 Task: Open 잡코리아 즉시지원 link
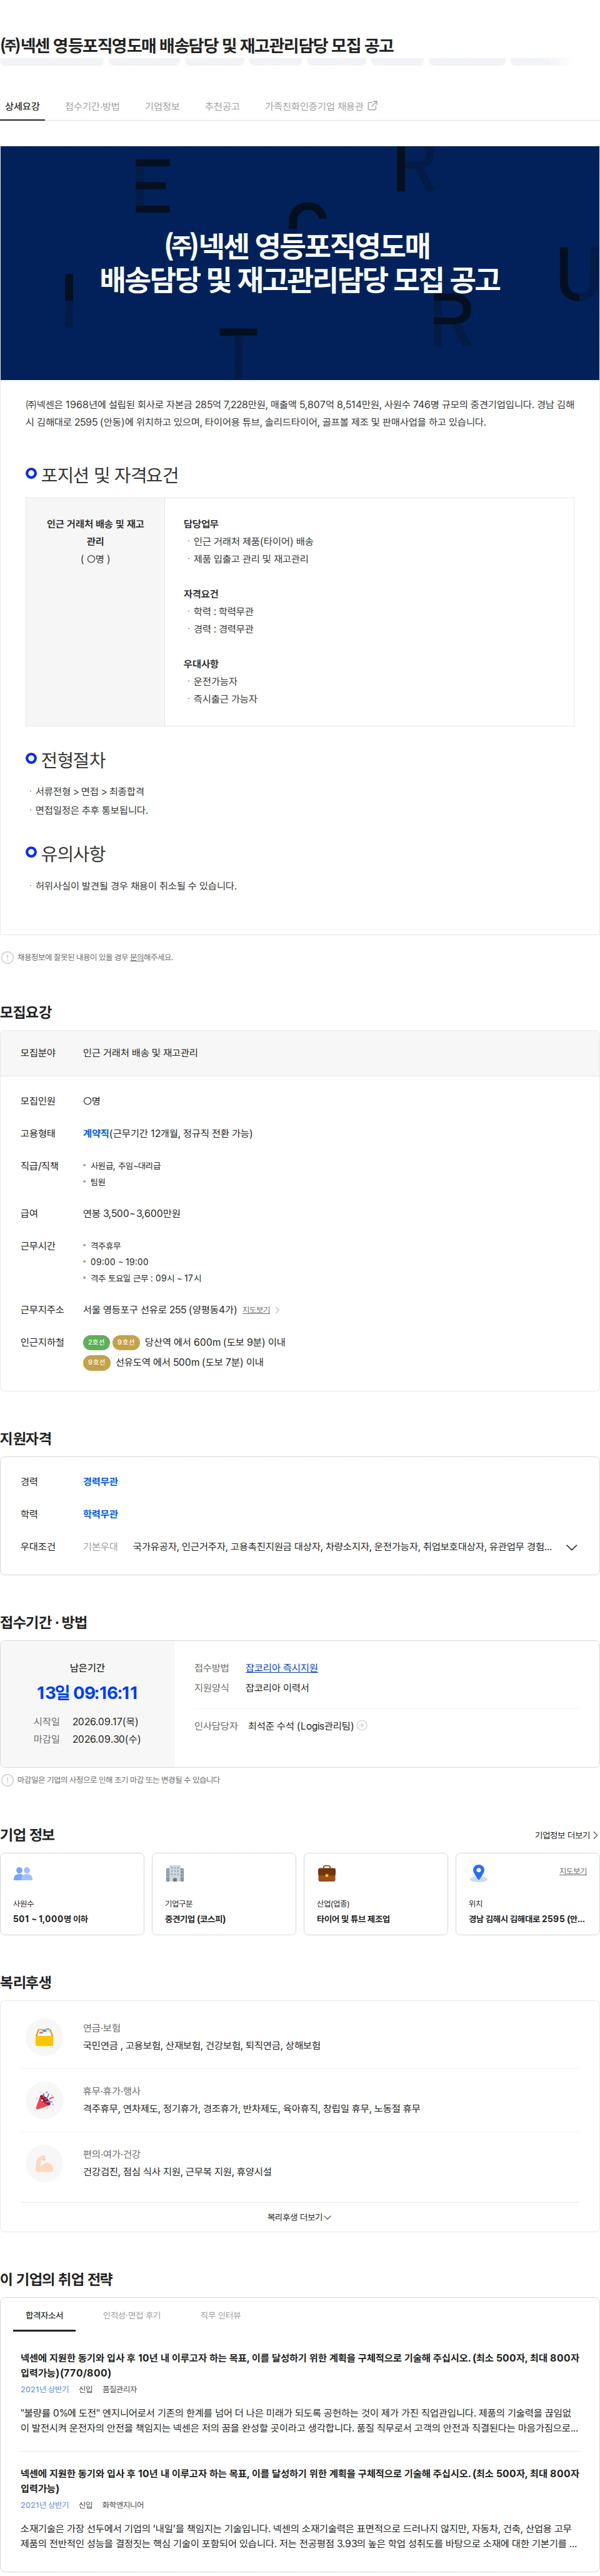282,1668
